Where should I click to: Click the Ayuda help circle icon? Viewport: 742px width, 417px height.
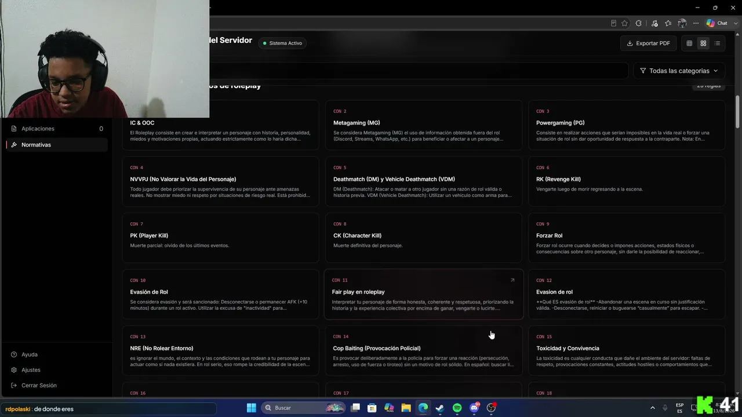[x=14, y=354]
